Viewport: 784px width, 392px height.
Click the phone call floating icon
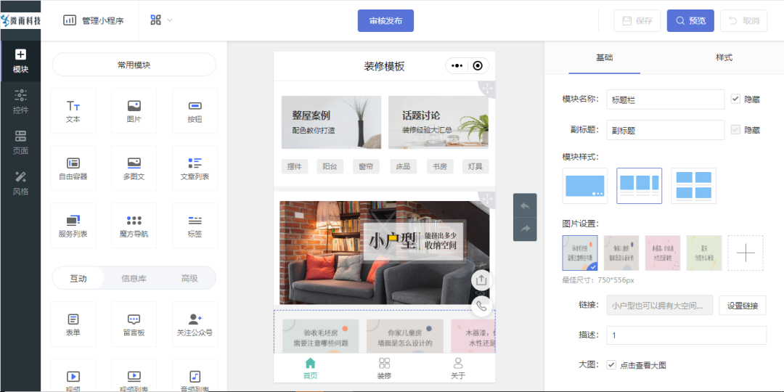[481, 306]
